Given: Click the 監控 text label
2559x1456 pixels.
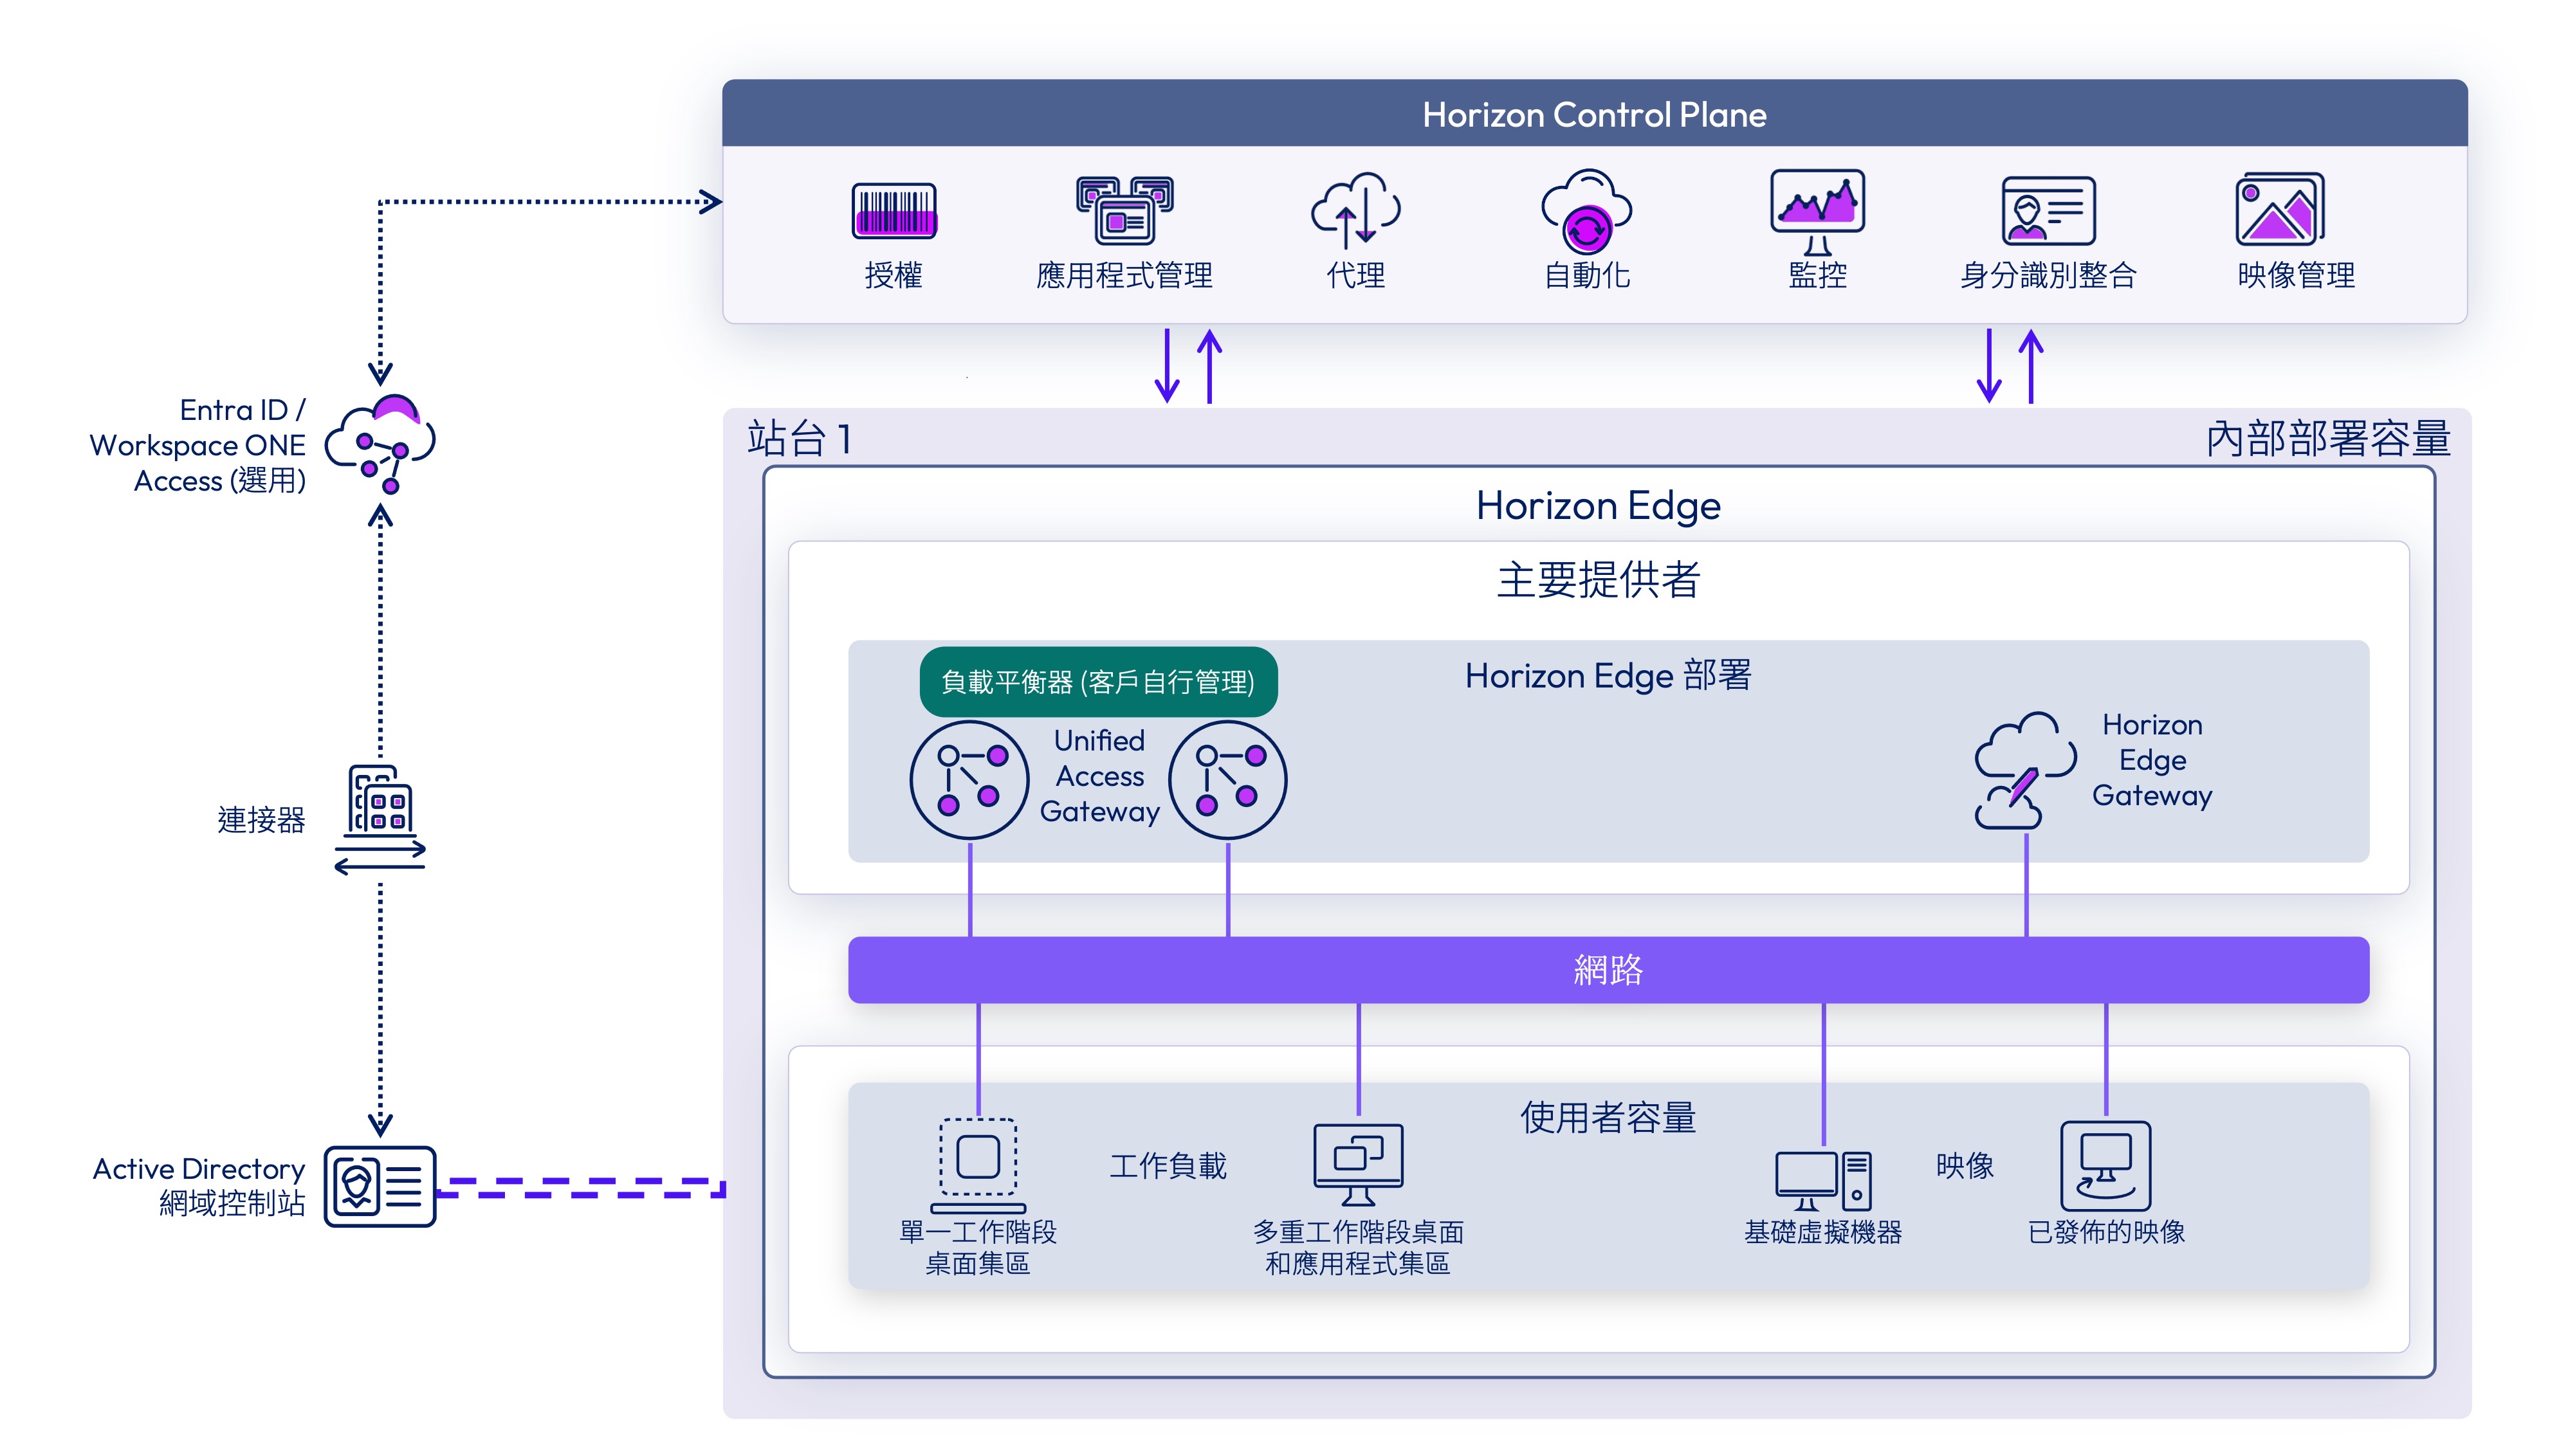Looking at the screenshot, I should tap(1818, 275).
